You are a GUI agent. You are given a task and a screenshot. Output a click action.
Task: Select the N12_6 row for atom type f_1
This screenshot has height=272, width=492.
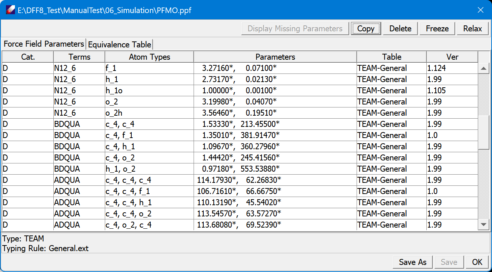149,68
